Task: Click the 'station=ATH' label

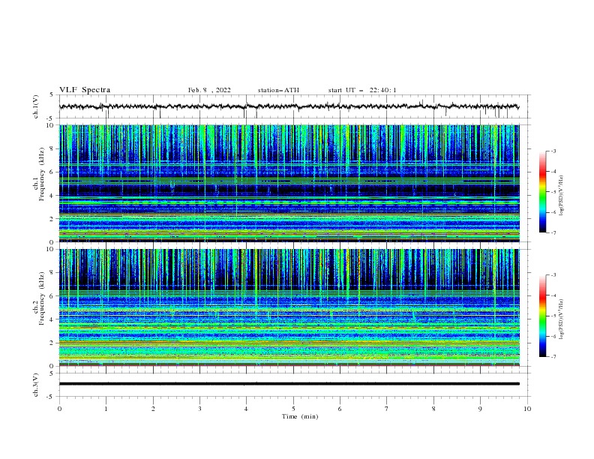Action: click(278, 90)
